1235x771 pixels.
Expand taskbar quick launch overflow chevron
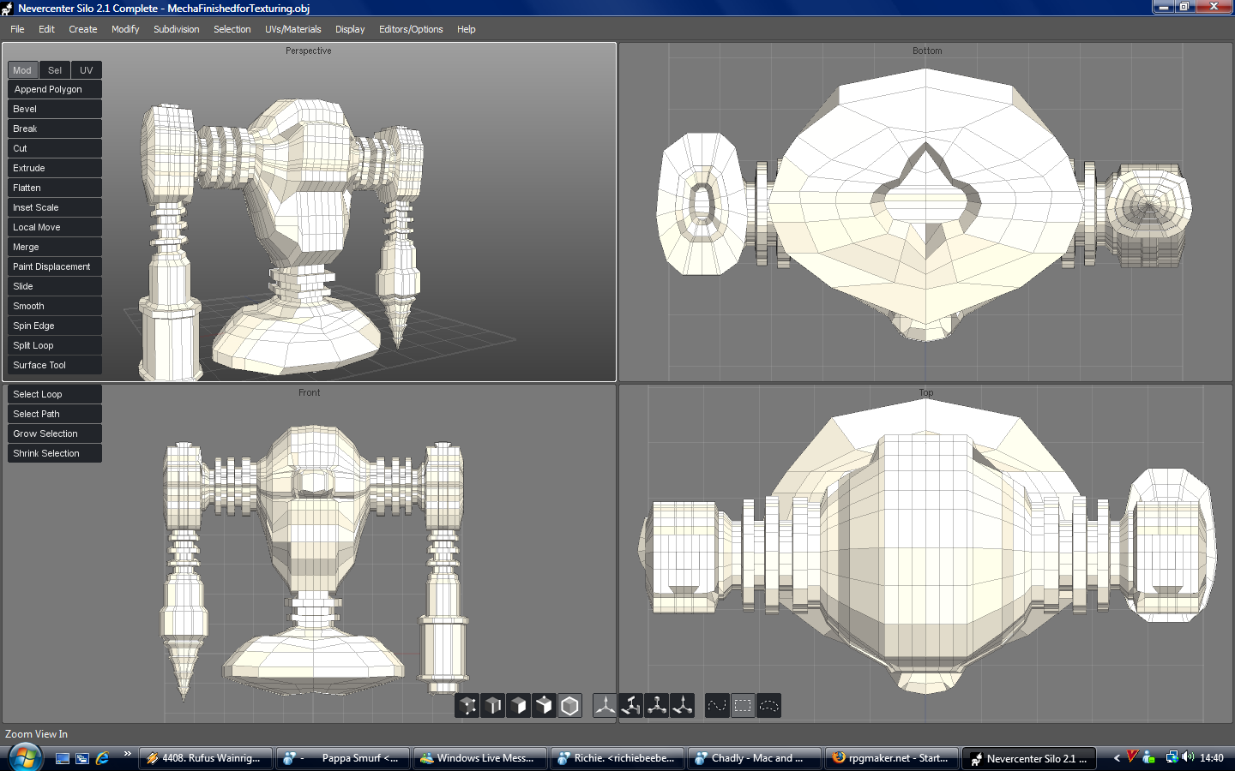(x=128, y=754)
